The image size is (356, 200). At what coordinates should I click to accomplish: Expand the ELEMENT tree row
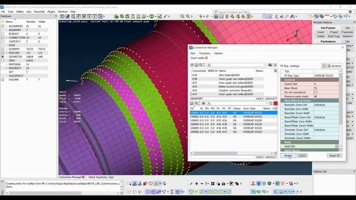tap(7, 49)
